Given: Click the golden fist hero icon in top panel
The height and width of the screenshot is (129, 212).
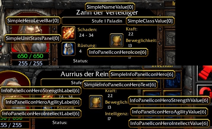Looking at the screenshot, I should [117, 40].
